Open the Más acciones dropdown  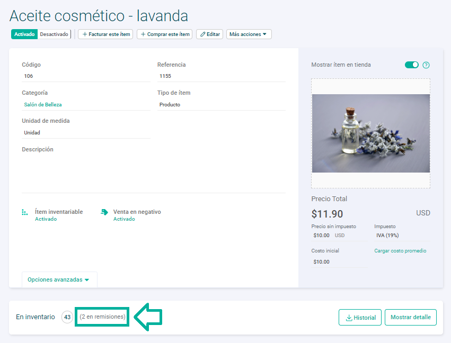click(249, 34)
